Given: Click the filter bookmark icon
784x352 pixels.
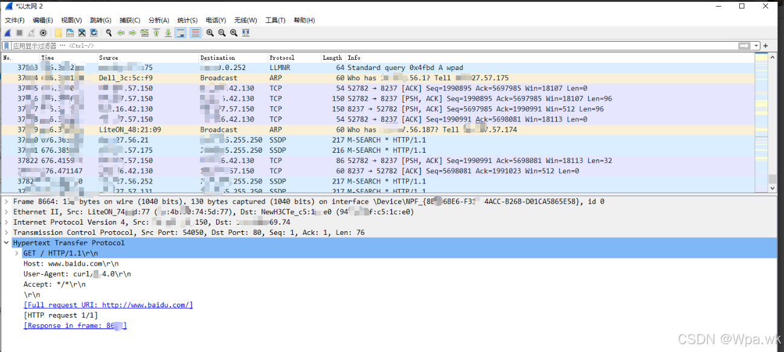Looking at the screenshot, I should pyautogui.click(x=7, y=46).
